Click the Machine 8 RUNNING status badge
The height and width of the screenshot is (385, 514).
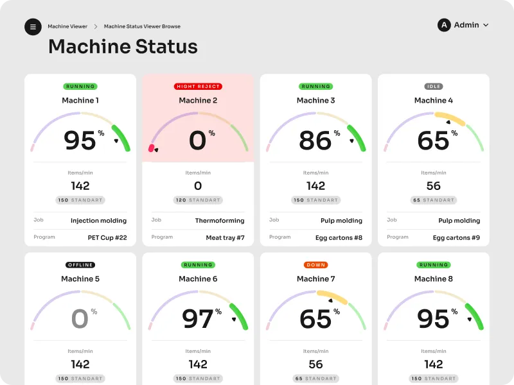click(434, 265)
